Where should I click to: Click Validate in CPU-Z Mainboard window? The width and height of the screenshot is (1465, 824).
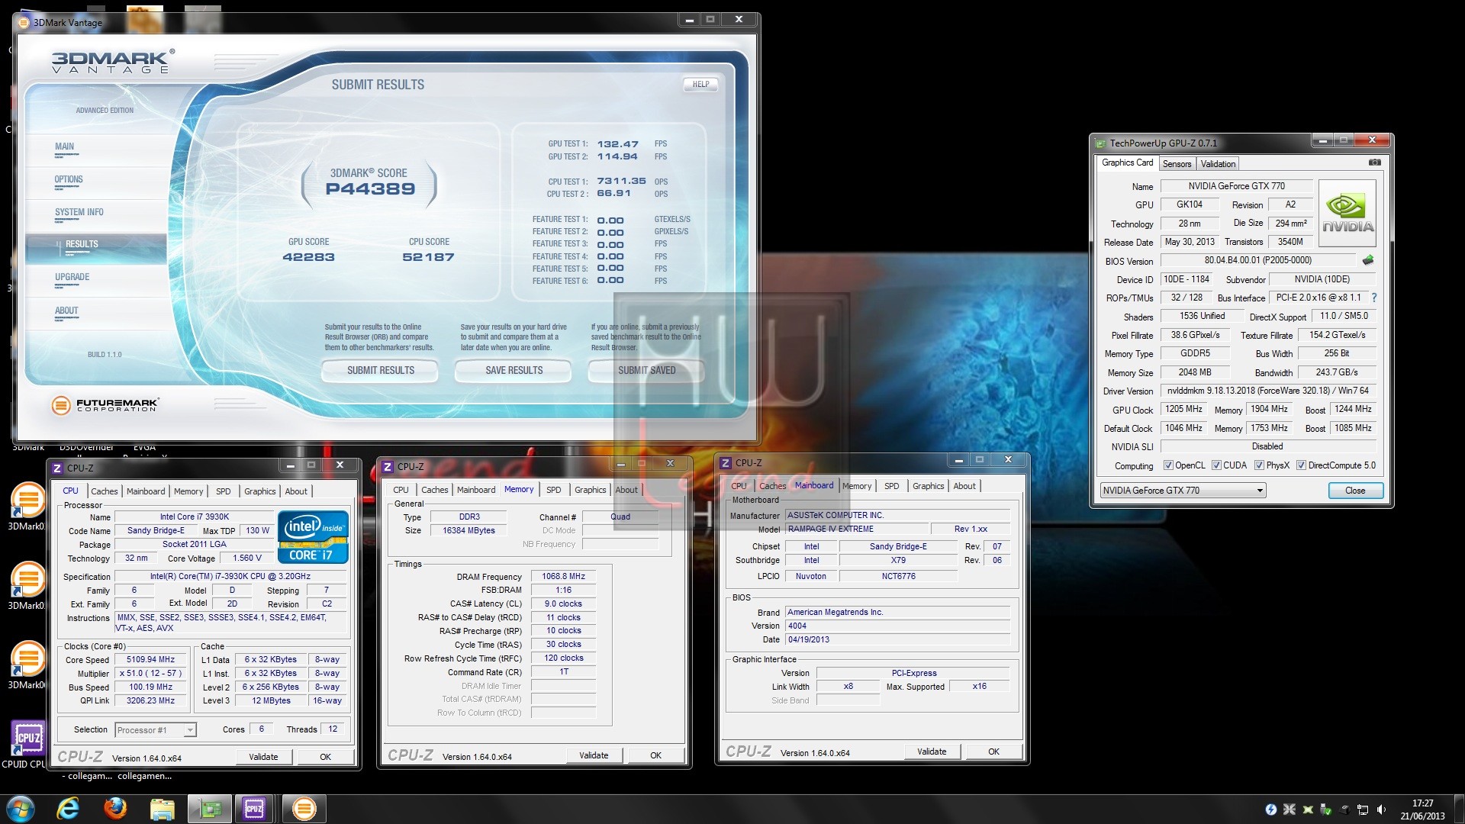click(932, 752)
